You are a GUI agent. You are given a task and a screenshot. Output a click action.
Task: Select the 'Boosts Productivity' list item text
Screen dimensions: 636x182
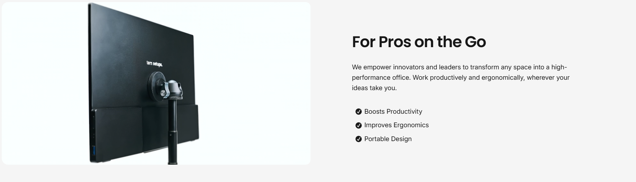[393, 112]
